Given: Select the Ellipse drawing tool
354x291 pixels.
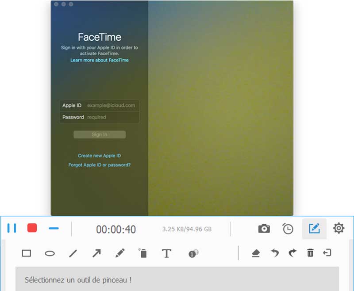Looking at the screenshot, I should coord(50,253).
